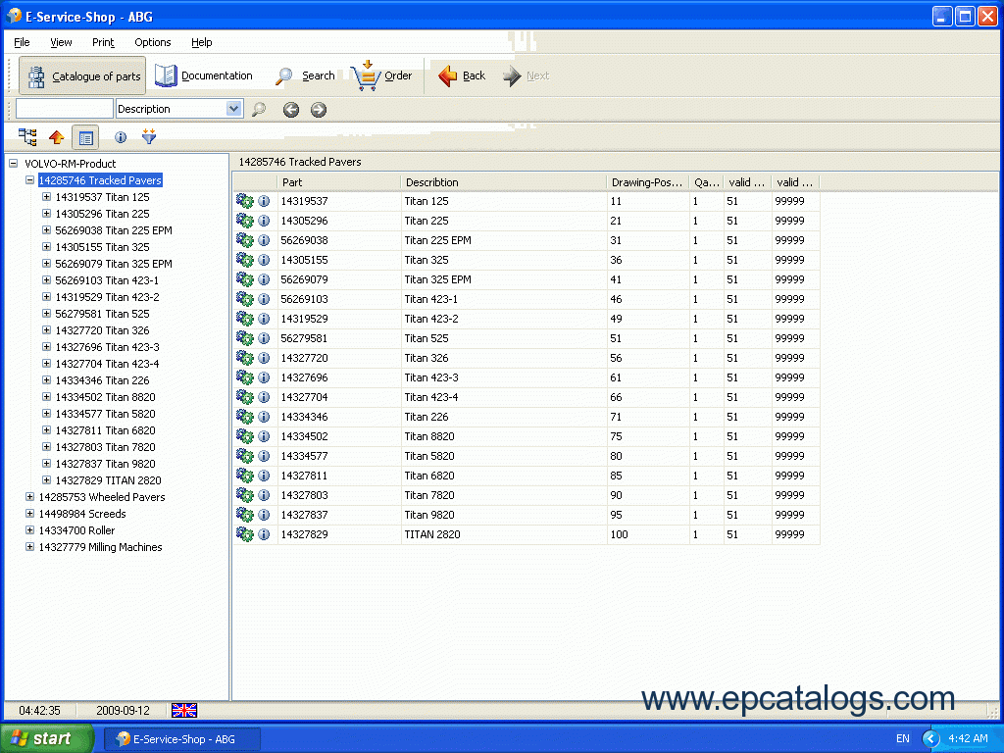Click the info icon for Titan 423-2 row

click(264, 319)
